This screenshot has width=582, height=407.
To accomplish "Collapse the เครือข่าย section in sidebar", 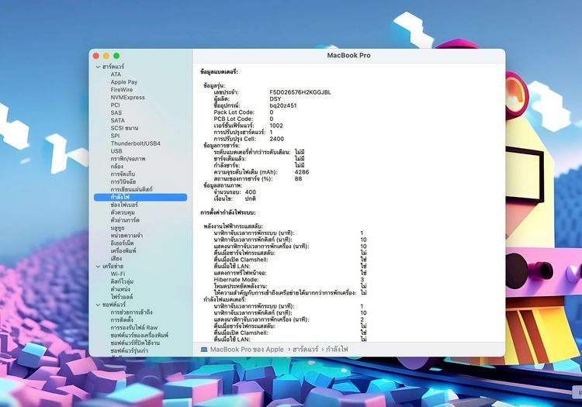I will (97, 266).
